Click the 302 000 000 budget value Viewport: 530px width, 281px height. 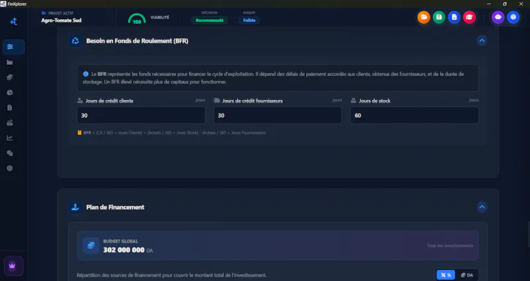124,250
